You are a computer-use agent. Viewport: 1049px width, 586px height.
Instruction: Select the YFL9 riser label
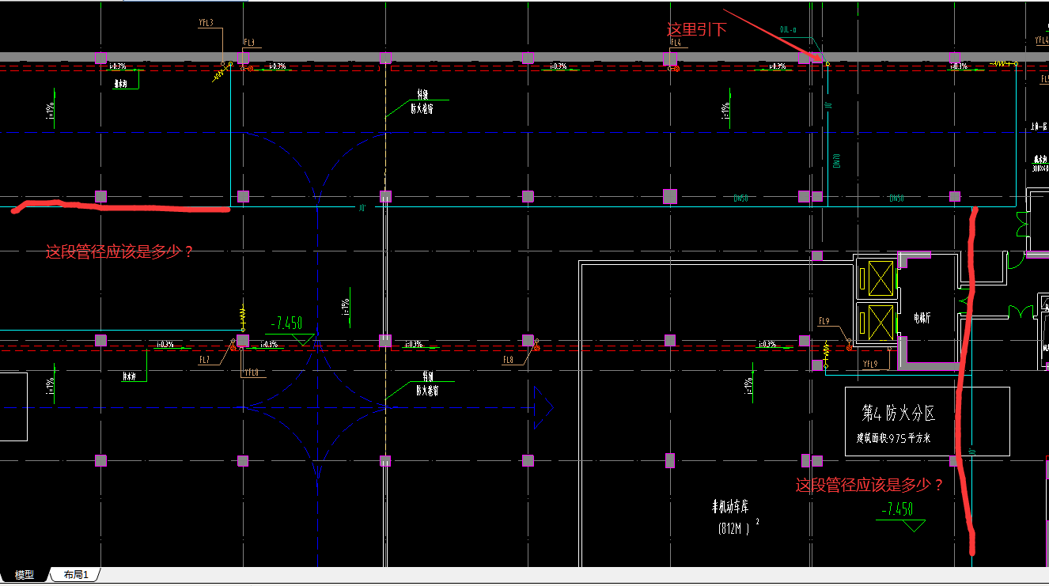coord(870,365)
